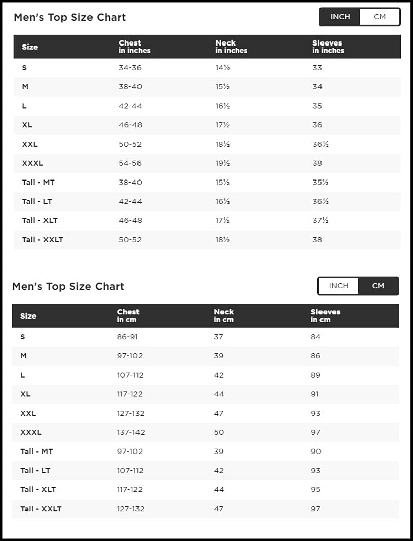
Task: Switch top chart to CM units
Action: pyautogui.click(x=380, y=17)
